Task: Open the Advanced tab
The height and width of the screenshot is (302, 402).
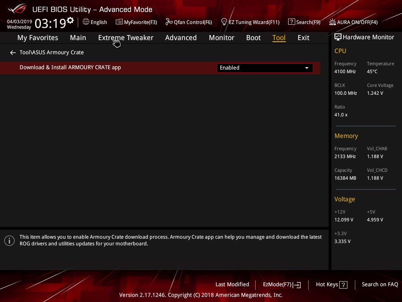Action: tap(181, 38)
